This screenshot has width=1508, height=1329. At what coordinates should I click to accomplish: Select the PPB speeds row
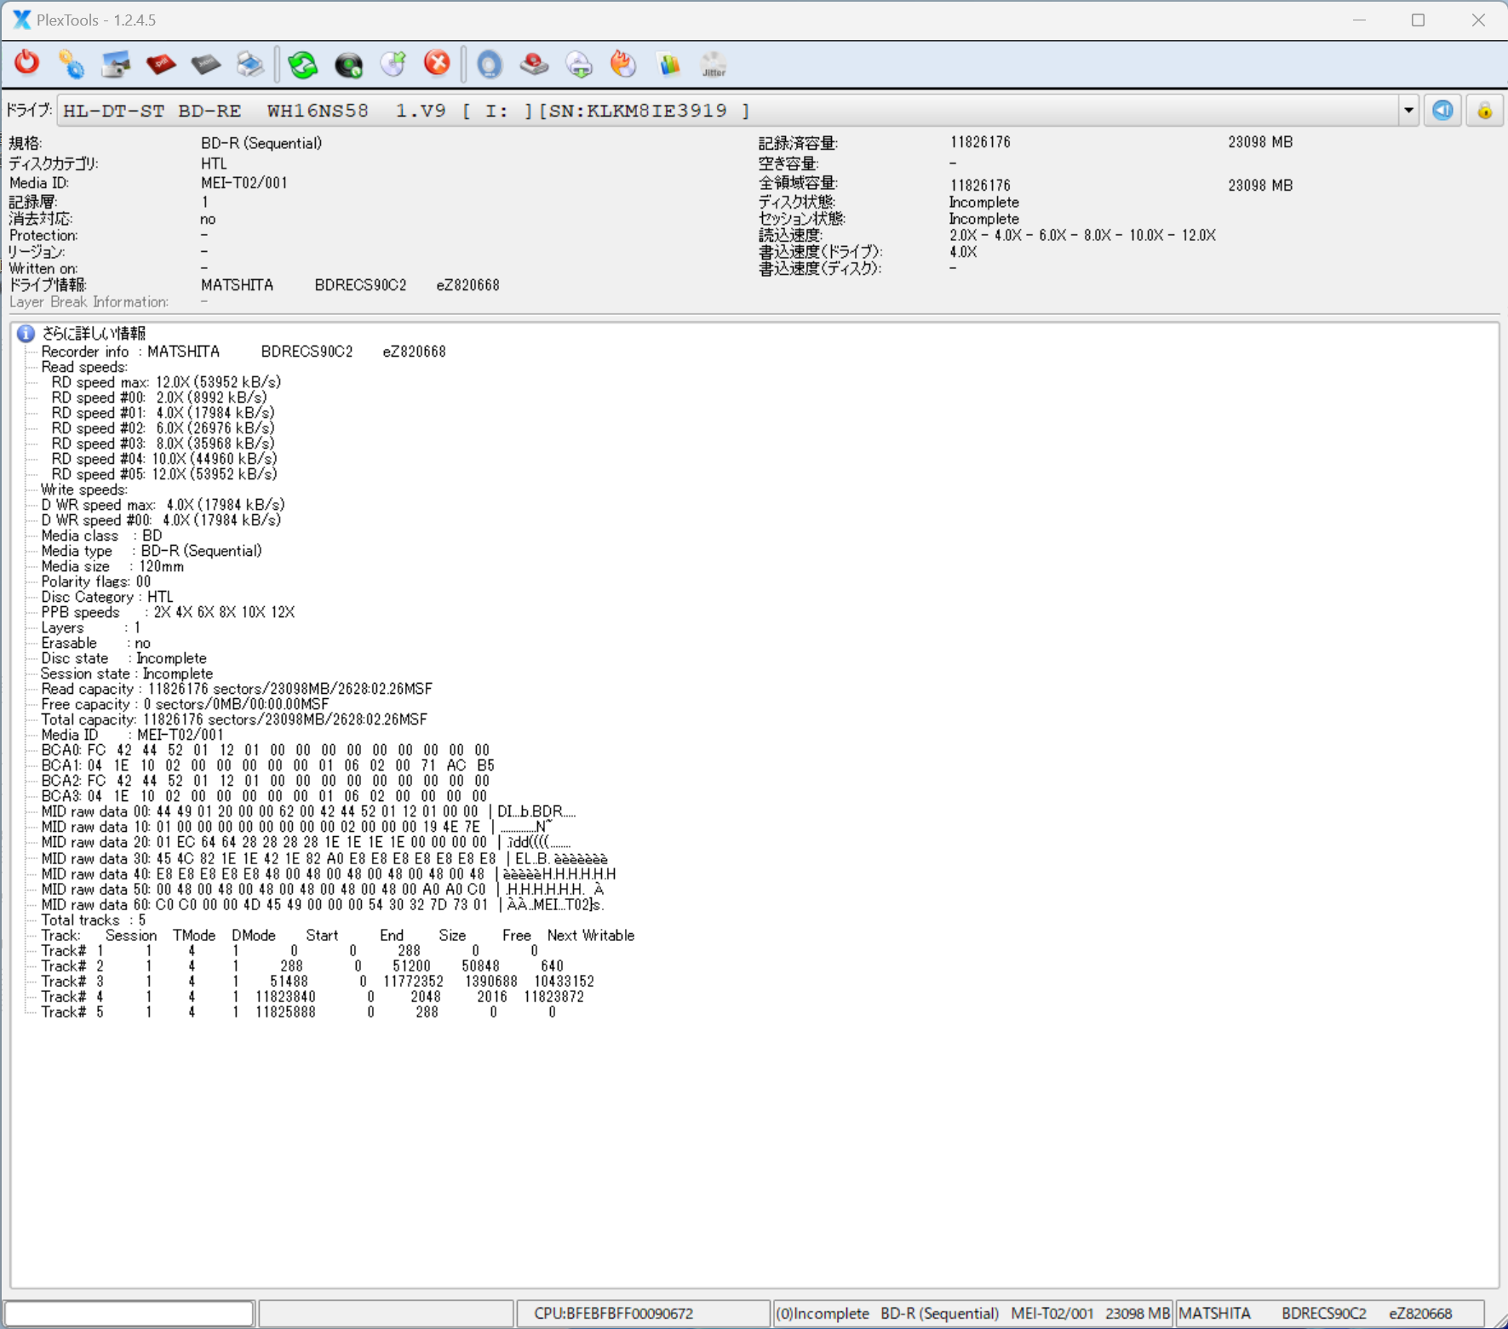pos(168,612)
